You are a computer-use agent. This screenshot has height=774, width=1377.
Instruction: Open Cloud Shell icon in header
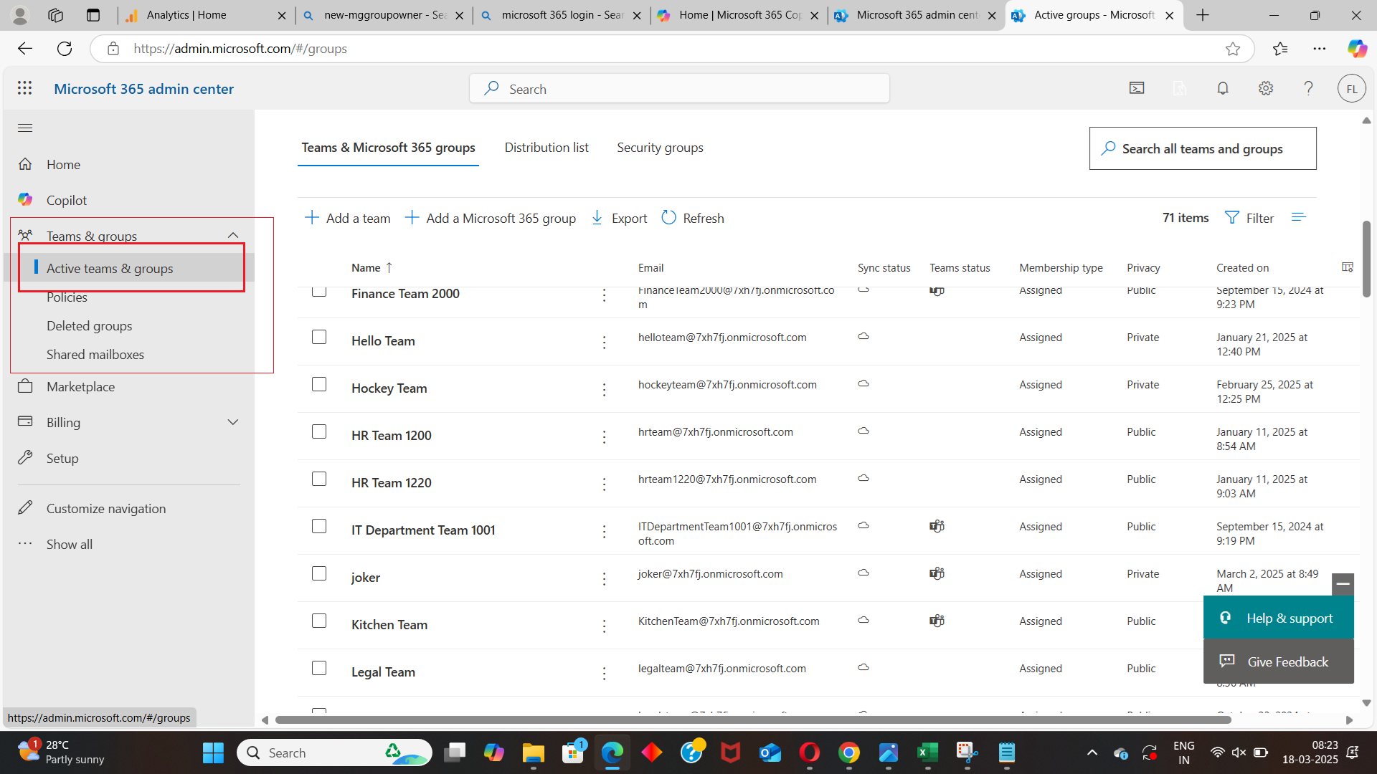pos(1137,88)
